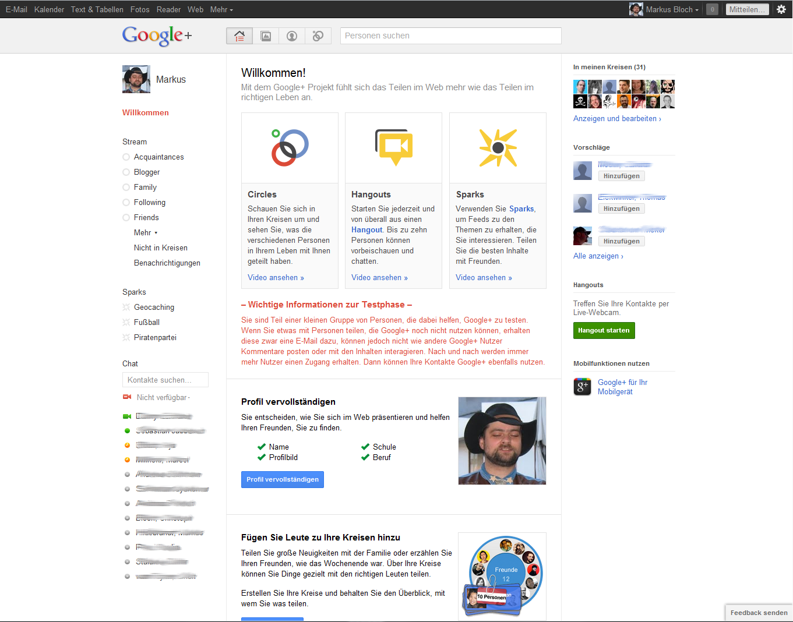Screen dimensions: 793x622
Task: Click the Personen suchen search field
Action: click(x=451, y=36)
